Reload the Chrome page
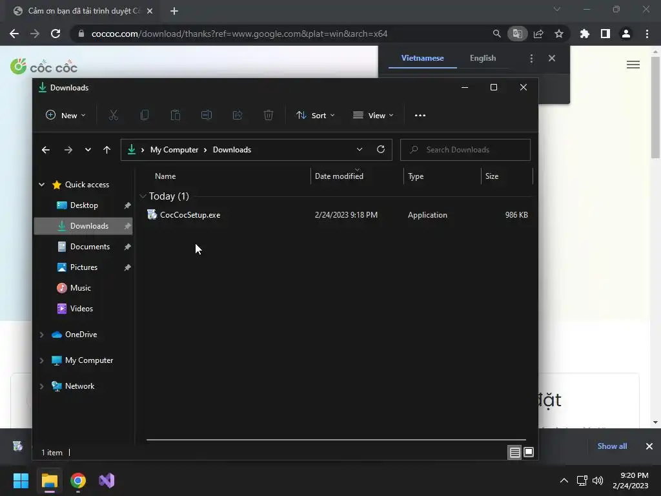This screenshot has width=661, height=496. click(x=56, y=34)
